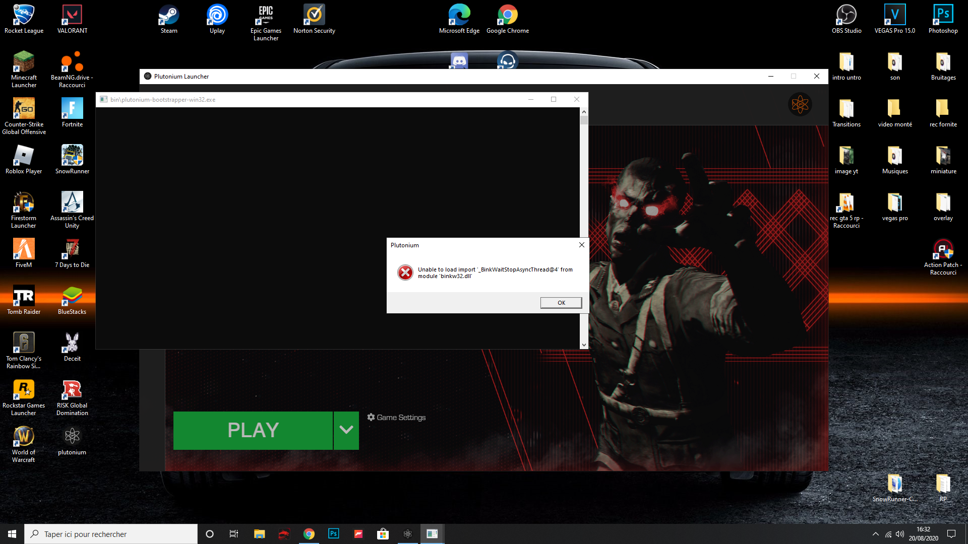The image size is (968, 544).
Task: Open BlueStacks desktop icon
Action: [x=72, y=300]
